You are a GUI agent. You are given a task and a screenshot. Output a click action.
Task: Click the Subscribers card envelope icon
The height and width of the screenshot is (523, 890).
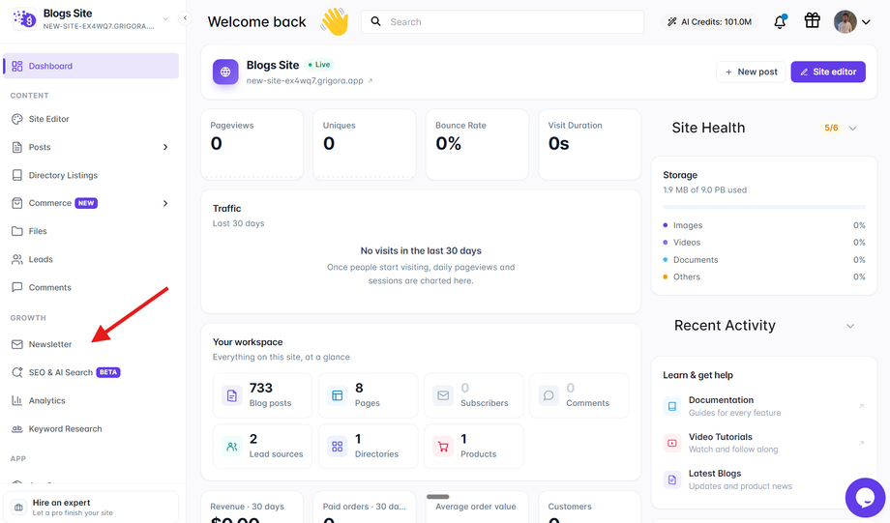(x=443, y=395)
